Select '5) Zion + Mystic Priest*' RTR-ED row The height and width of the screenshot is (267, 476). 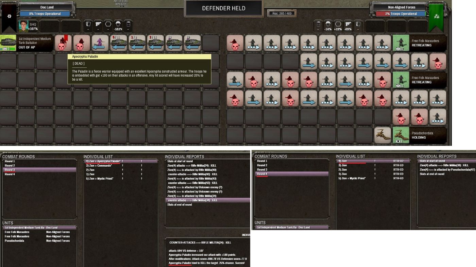tap(374, 178)
